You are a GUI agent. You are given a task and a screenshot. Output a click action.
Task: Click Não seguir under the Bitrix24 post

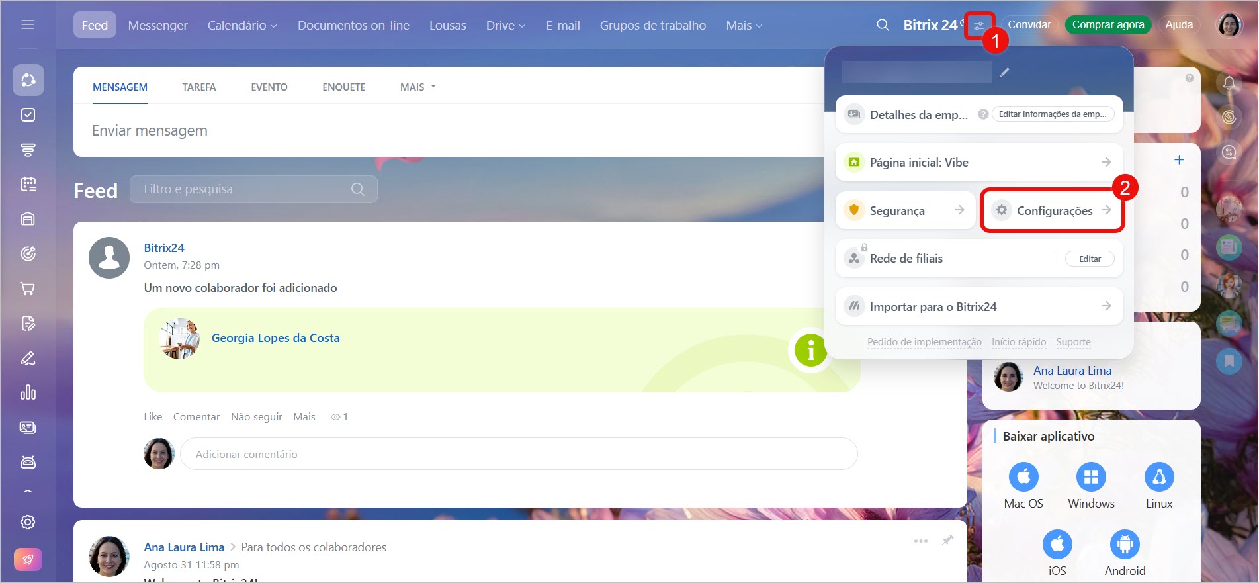click(x=257, y=416)
